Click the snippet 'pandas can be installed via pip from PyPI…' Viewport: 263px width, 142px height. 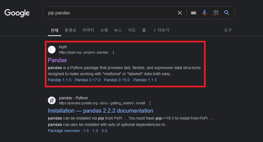pos(130,121)
